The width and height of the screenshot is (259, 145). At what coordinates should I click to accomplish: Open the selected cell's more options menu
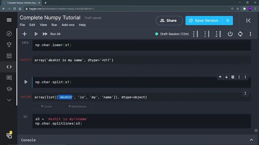click(x=245, y=77)
